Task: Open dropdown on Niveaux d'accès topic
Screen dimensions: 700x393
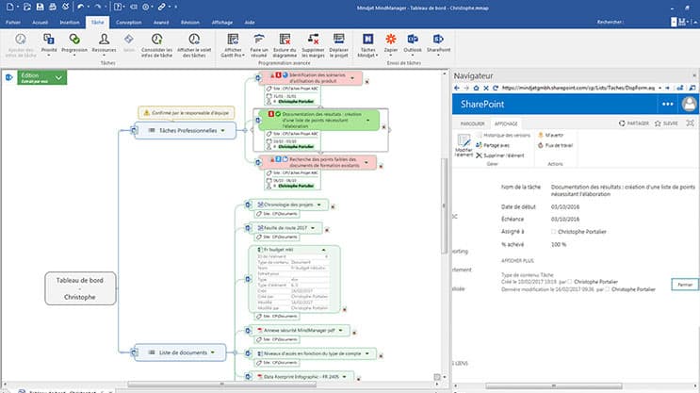Action: 367,353
